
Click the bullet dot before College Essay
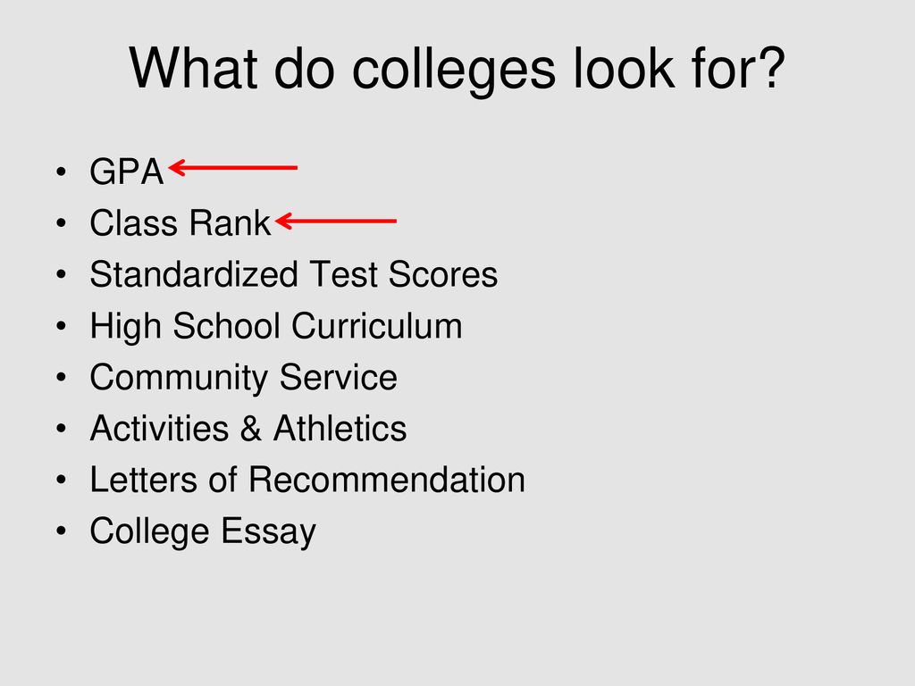coord(62,531)
